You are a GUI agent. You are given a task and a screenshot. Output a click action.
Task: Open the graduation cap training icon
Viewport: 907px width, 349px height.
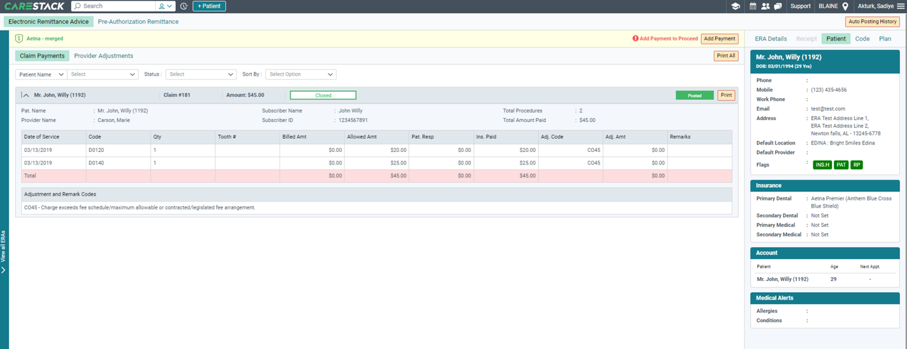pos(736,6)
